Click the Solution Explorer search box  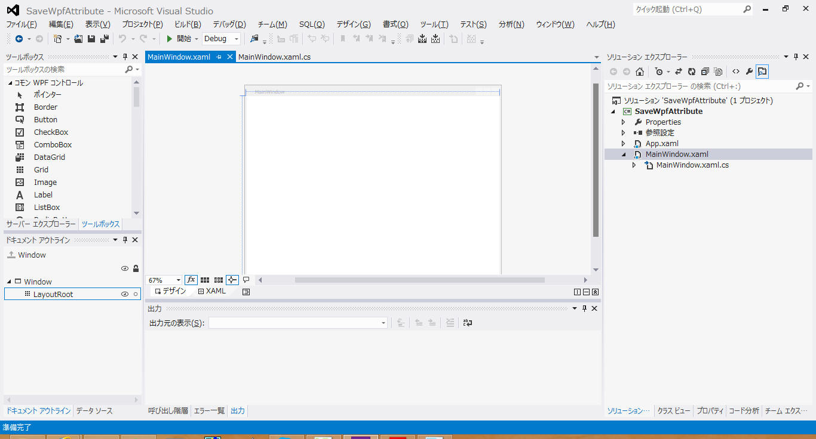[x=700, y=86]
